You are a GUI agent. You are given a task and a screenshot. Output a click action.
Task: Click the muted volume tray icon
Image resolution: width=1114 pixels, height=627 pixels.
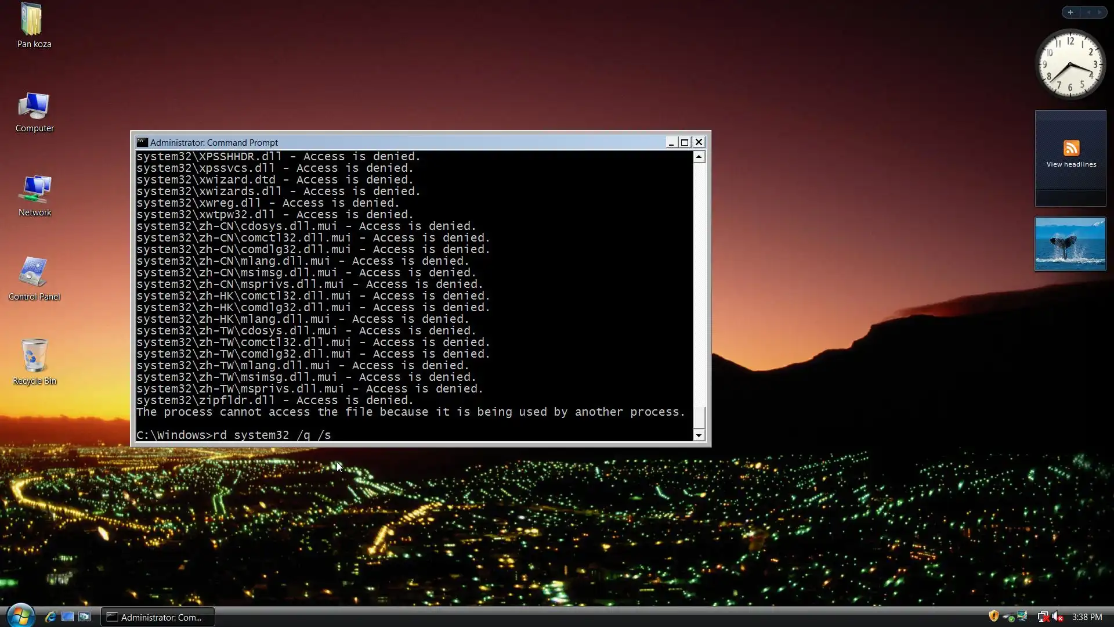pos(1057,617)
